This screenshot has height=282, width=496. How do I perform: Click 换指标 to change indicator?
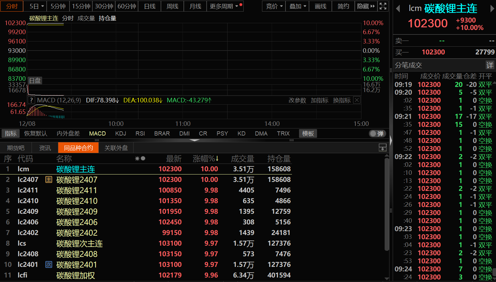click(x=342, y=100)
